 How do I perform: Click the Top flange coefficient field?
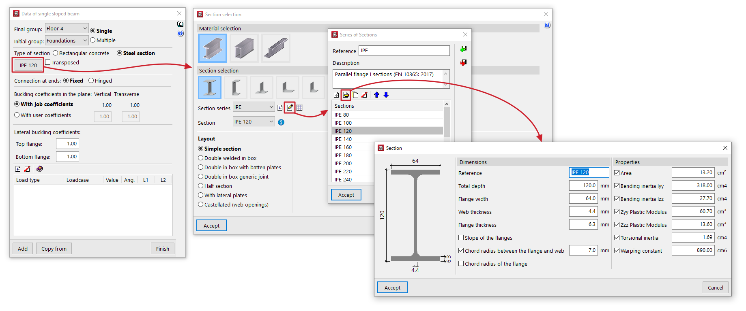click(x=67, y=144)
